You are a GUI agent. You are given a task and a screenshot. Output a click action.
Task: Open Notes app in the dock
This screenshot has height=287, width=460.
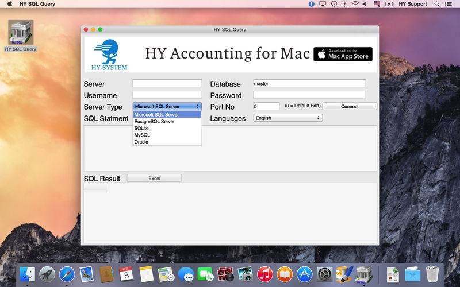point(146,274)
